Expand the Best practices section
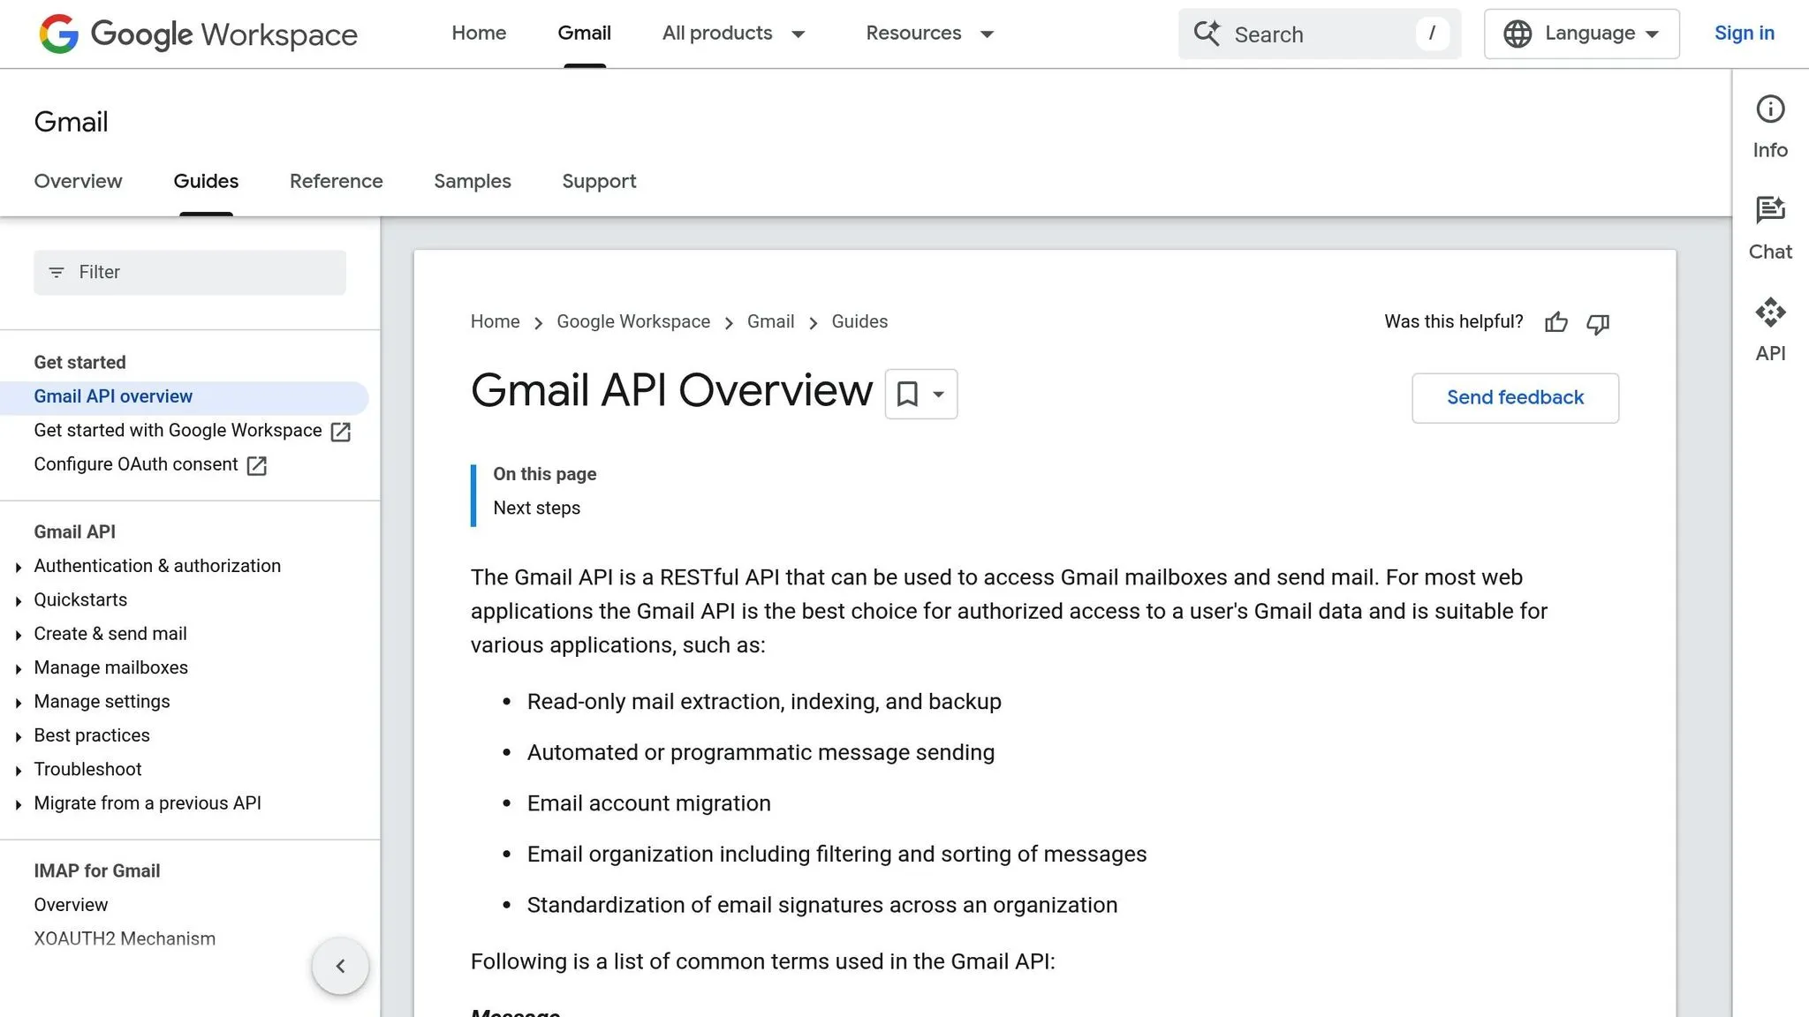 19,737
